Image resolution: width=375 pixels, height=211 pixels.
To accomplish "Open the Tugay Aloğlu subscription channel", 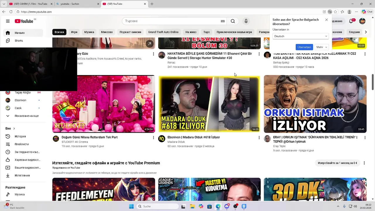I will [x=23, y=93].
